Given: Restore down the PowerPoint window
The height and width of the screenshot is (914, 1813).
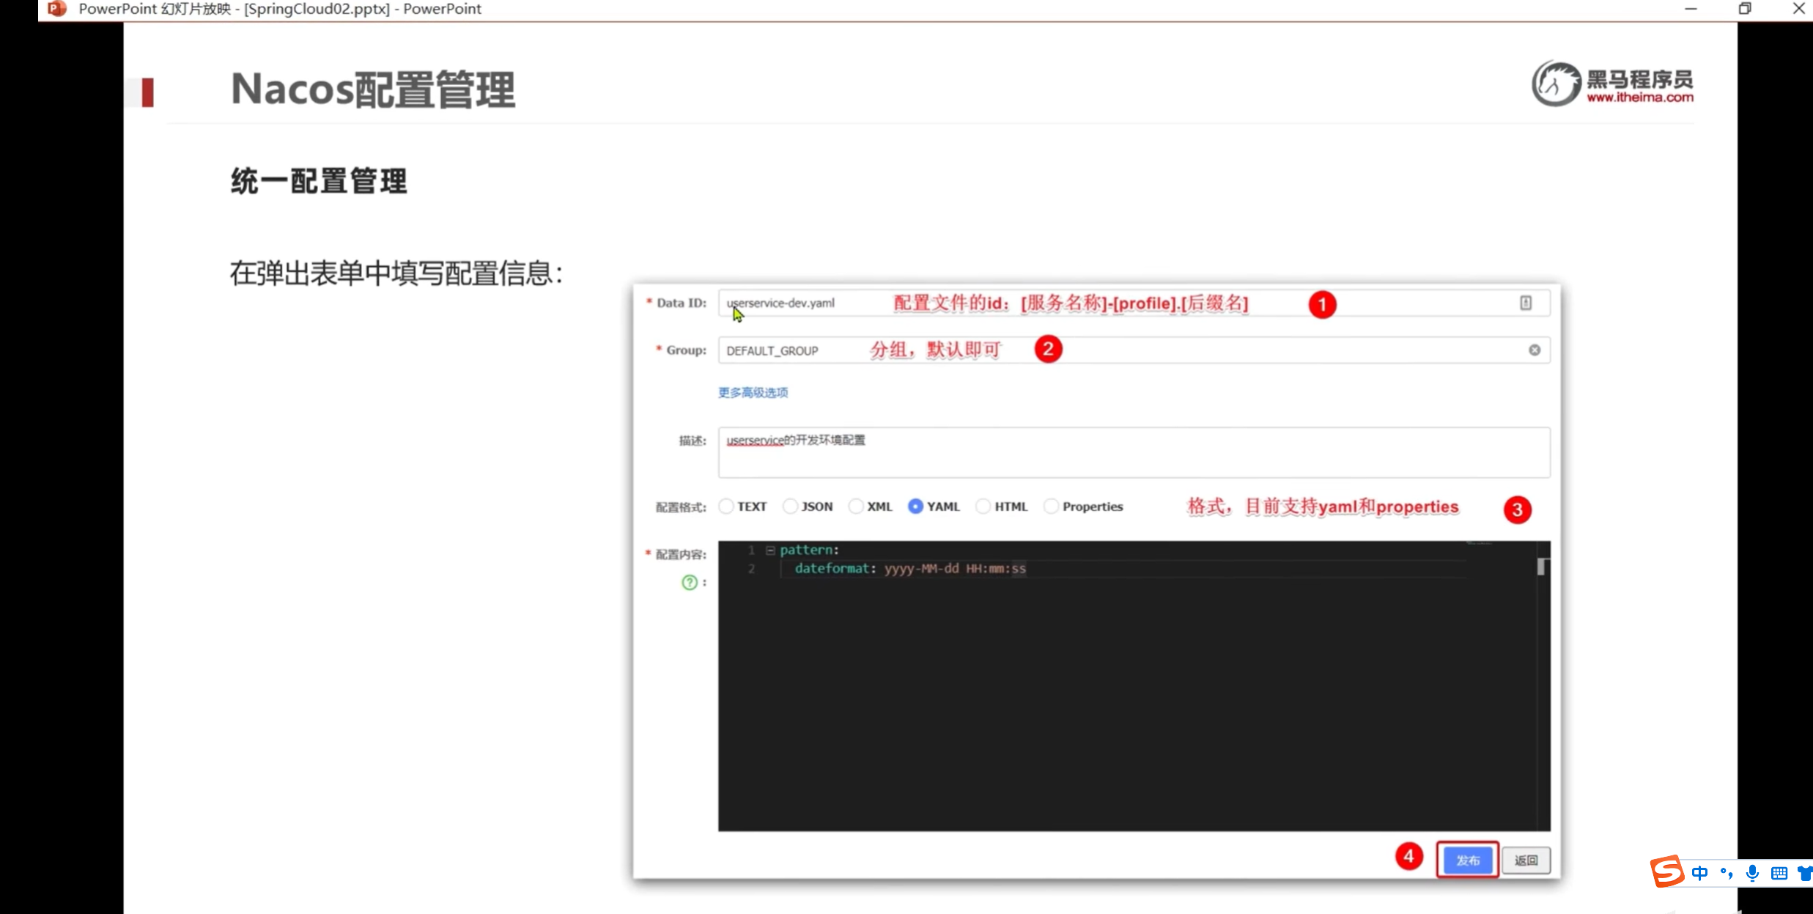Looking at the screenshot, I should coord(1745,9).
